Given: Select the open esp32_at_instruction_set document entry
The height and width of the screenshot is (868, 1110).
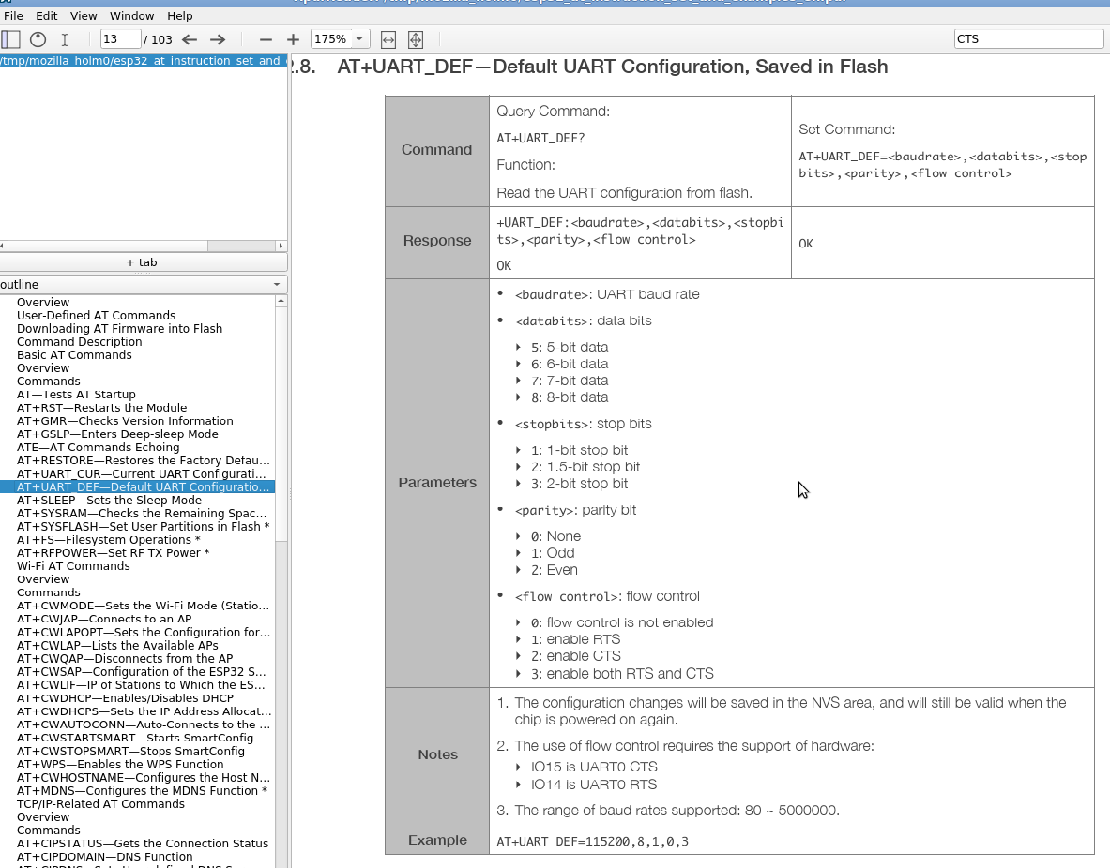Looking at the screenshot, I should (143, 61).
